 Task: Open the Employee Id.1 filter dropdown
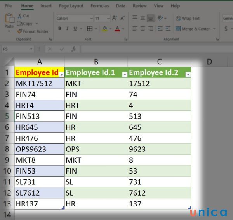[125, 75]
